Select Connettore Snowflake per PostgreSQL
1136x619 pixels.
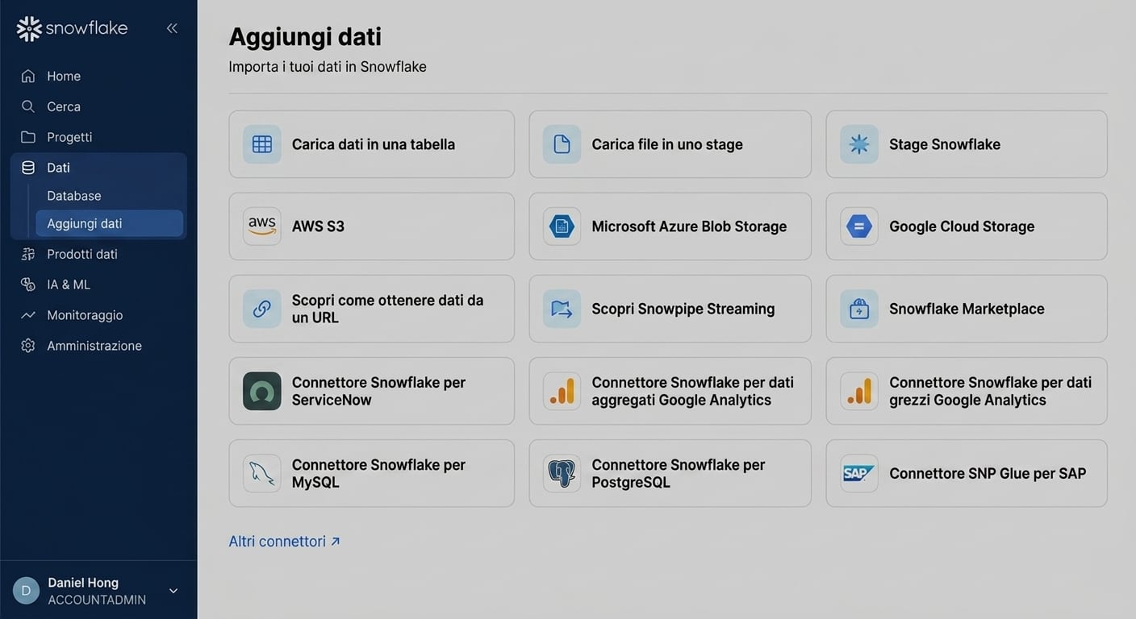click(x=670, y=473)
